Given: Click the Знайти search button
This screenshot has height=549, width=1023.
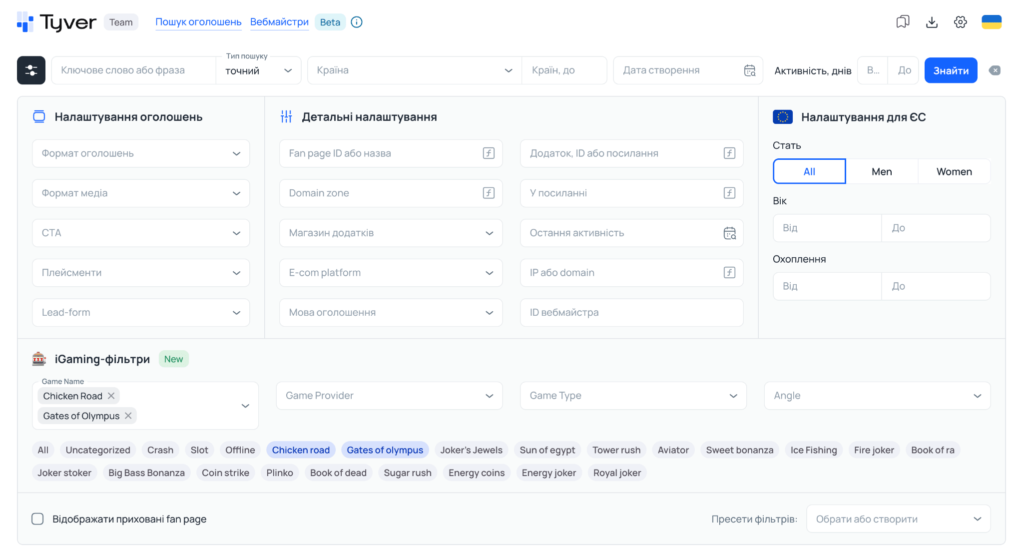Looking at the screenshot, I should click(951, 70).
